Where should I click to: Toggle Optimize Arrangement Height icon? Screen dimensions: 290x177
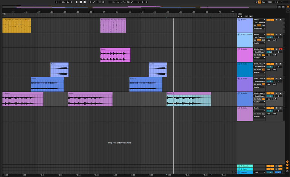(x=246, y=17)
